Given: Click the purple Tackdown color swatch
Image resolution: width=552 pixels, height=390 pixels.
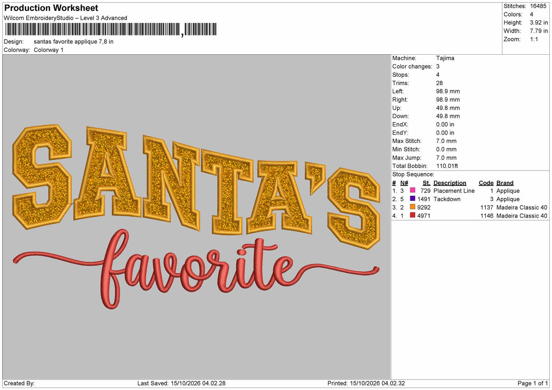Looking at the screenshot, I should tap(413, 199).
